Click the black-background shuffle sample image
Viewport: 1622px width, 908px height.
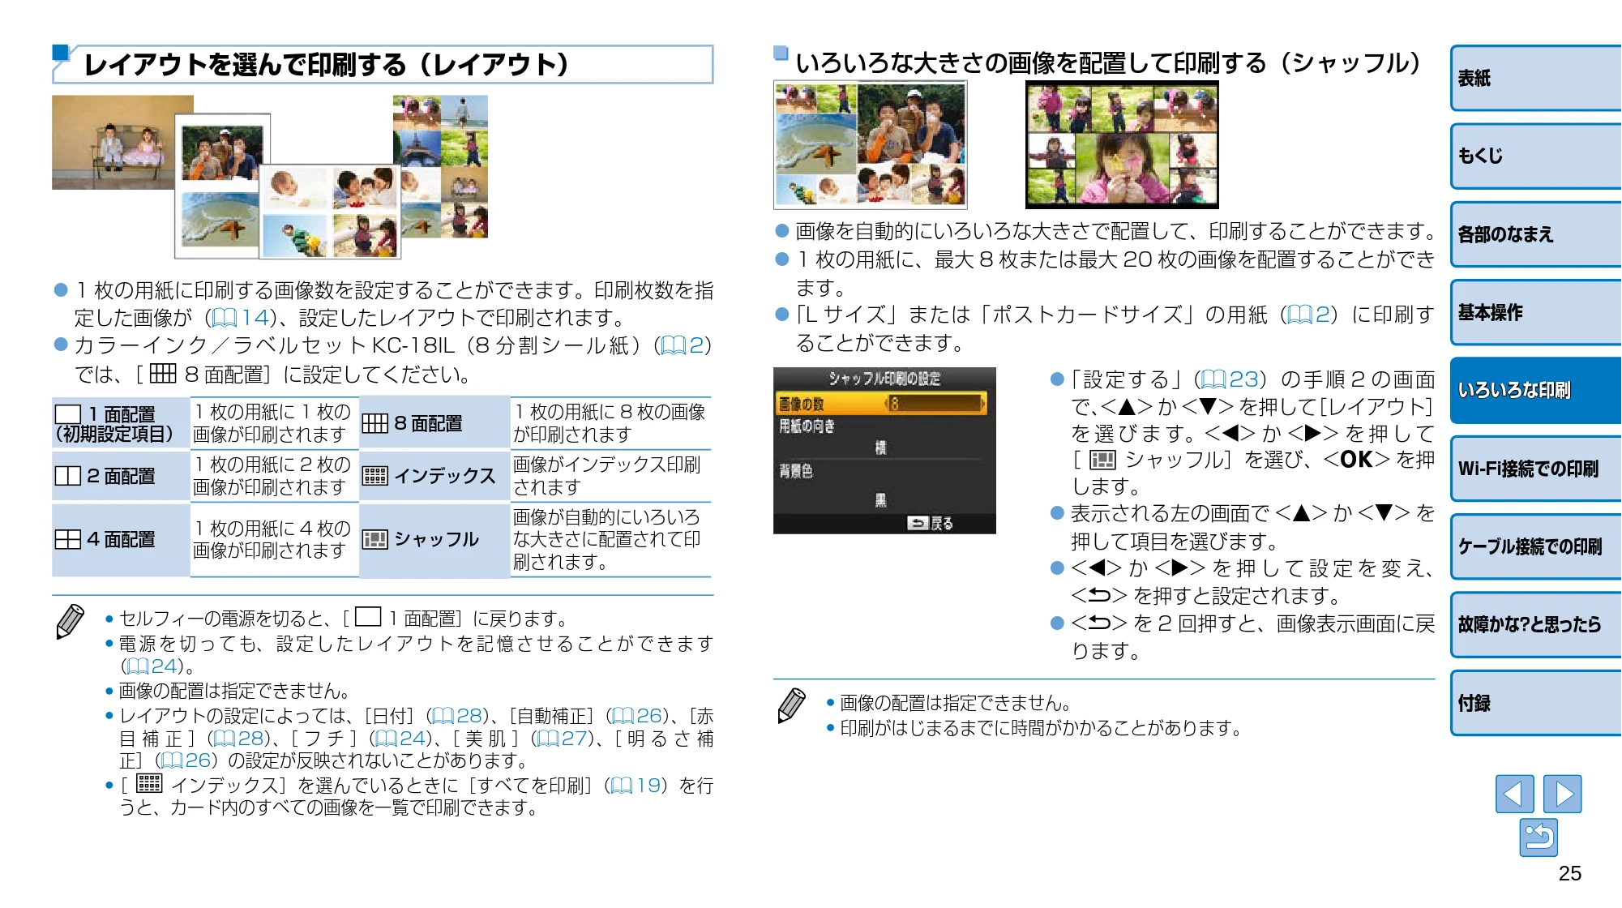click(x=1122, y=144)
